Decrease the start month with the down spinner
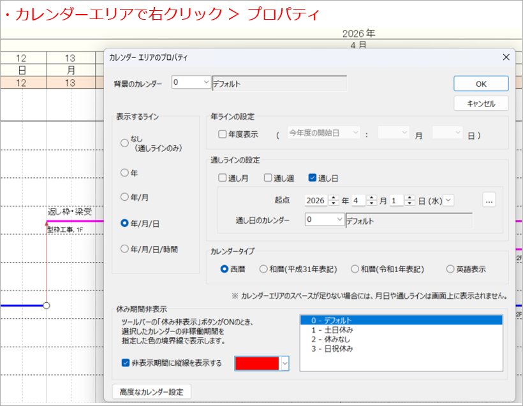 point(372,203)
